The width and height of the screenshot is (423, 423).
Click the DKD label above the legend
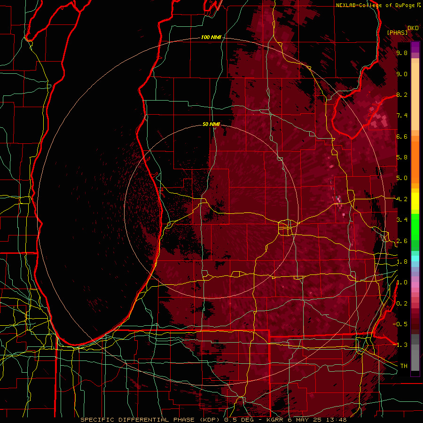coord(413,28)
